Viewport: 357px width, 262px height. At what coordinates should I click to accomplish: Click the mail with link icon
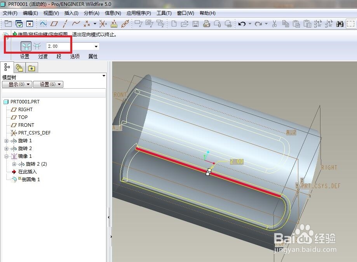coord(228,23)
